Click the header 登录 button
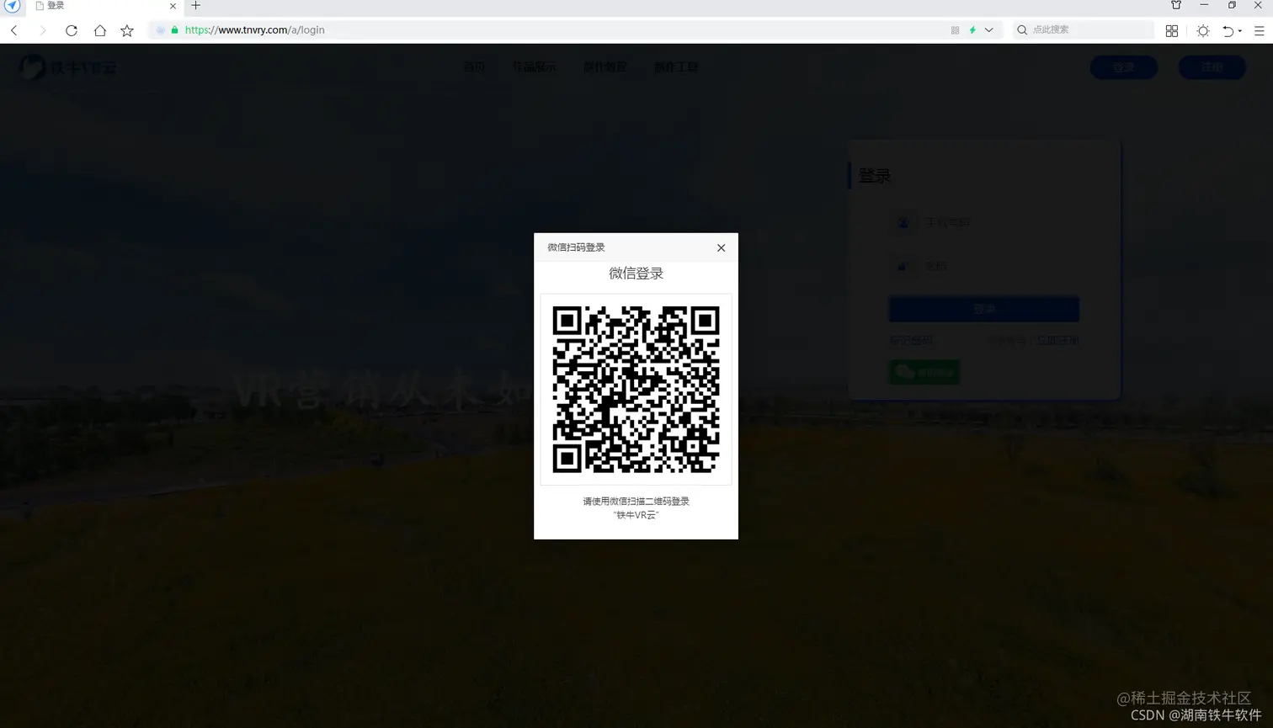 point(1124,67)
